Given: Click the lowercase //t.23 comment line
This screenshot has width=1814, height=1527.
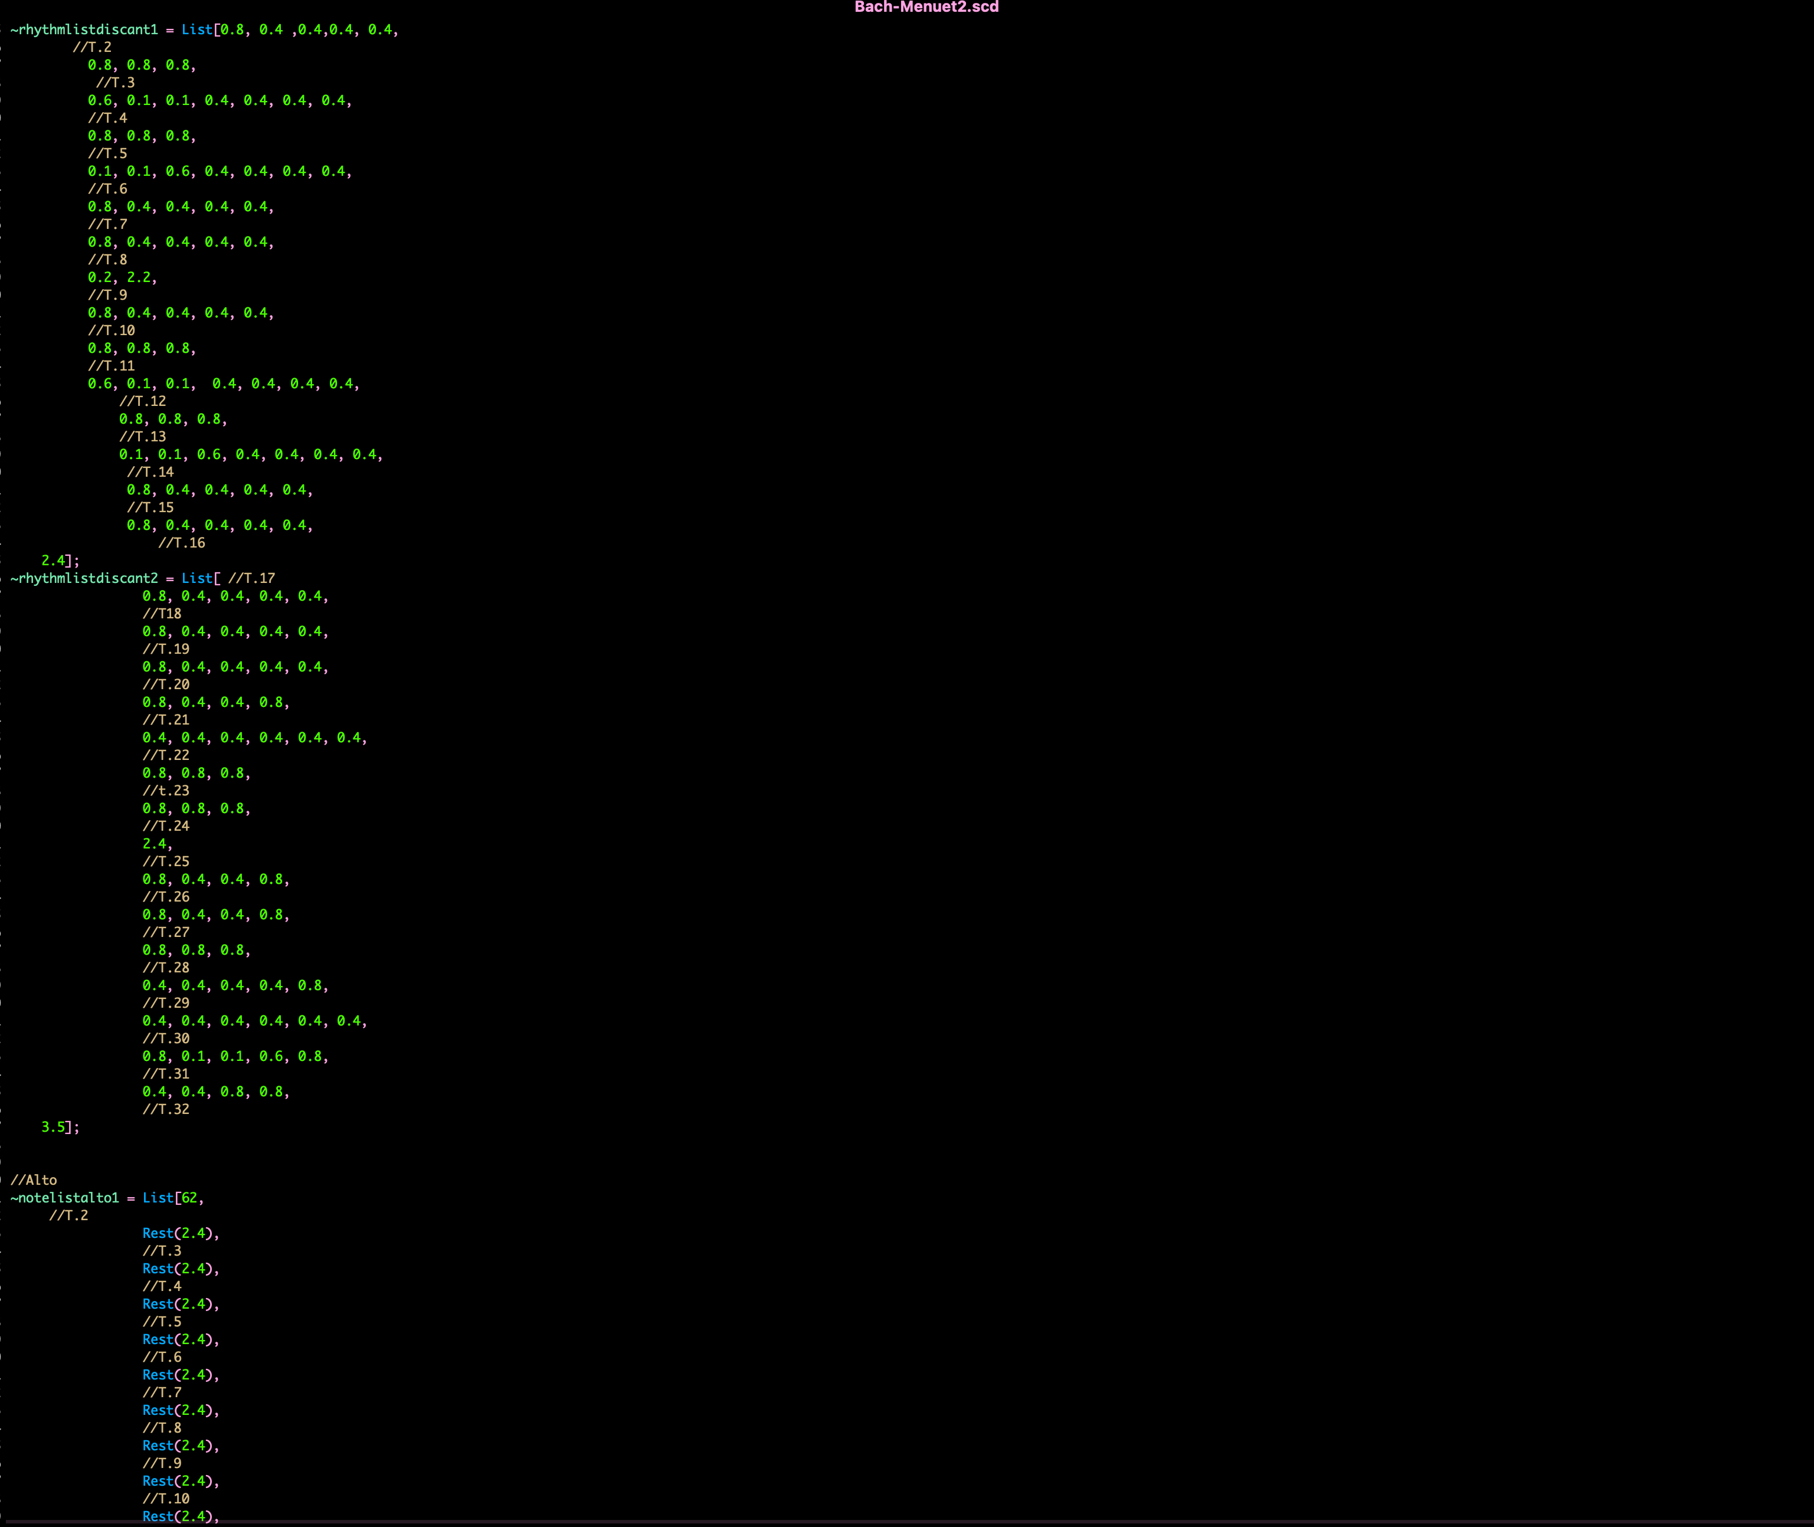Looking at the screenshot, I should pyautogui.click(x=165, y=791).
